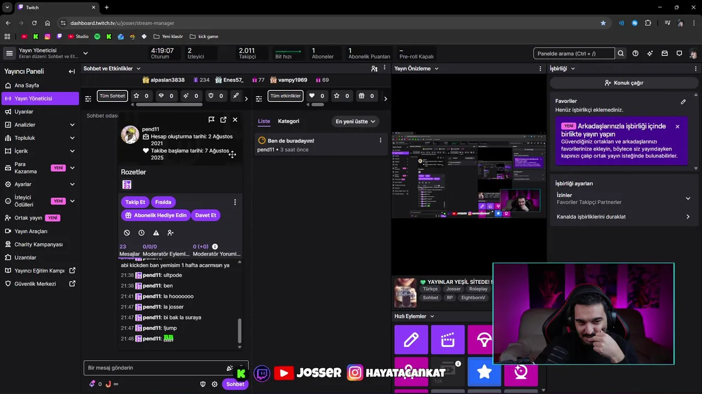Click the clapperboard clip quick action

(x=448, y=340)
